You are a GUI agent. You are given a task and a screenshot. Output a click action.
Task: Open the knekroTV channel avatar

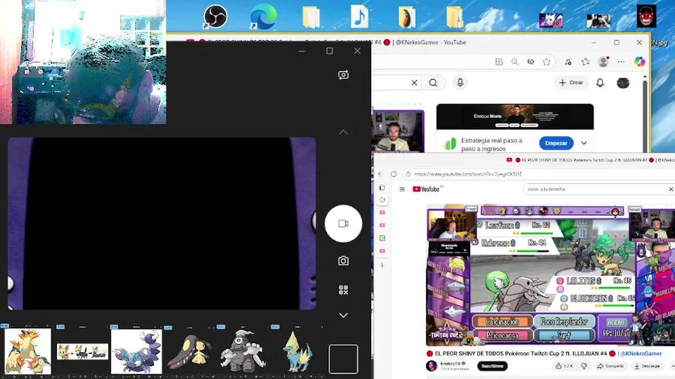431,366
